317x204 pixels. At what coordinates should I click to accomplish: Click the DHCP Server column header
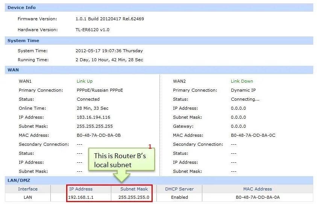point(179,189)
